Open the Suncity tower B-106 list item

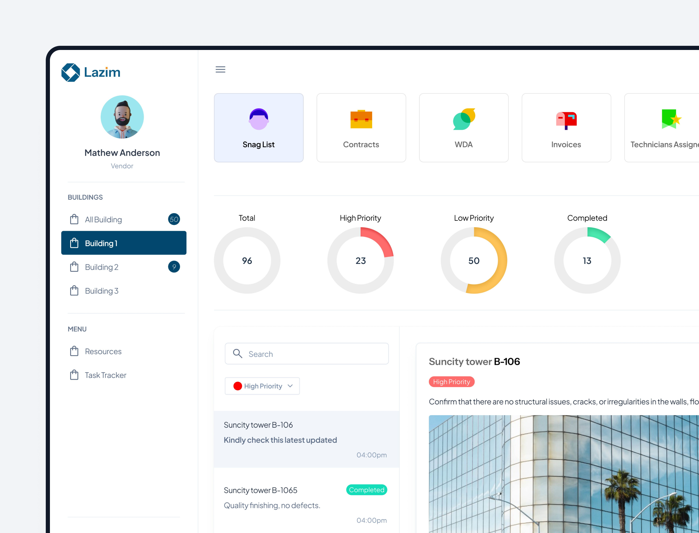pyautogui.click(x=307, y=439)
